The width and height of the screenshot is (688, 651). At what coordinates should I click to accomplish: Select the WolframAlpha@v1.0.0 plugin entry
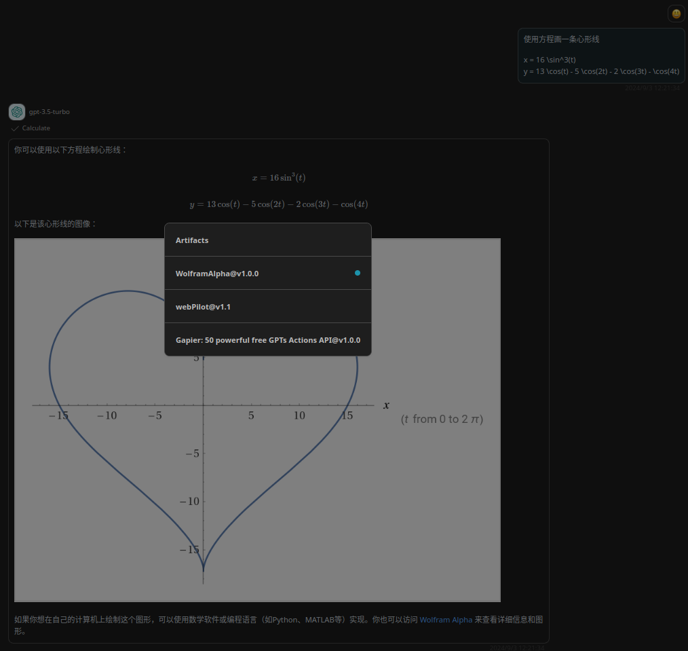pos(267,273)
